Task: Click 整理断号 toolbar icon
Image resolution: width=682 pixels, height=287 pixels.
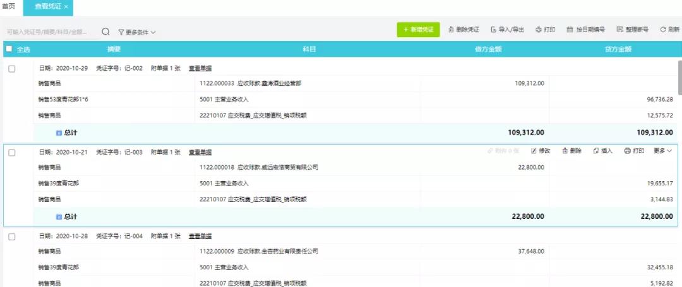Action: point(619,30)
